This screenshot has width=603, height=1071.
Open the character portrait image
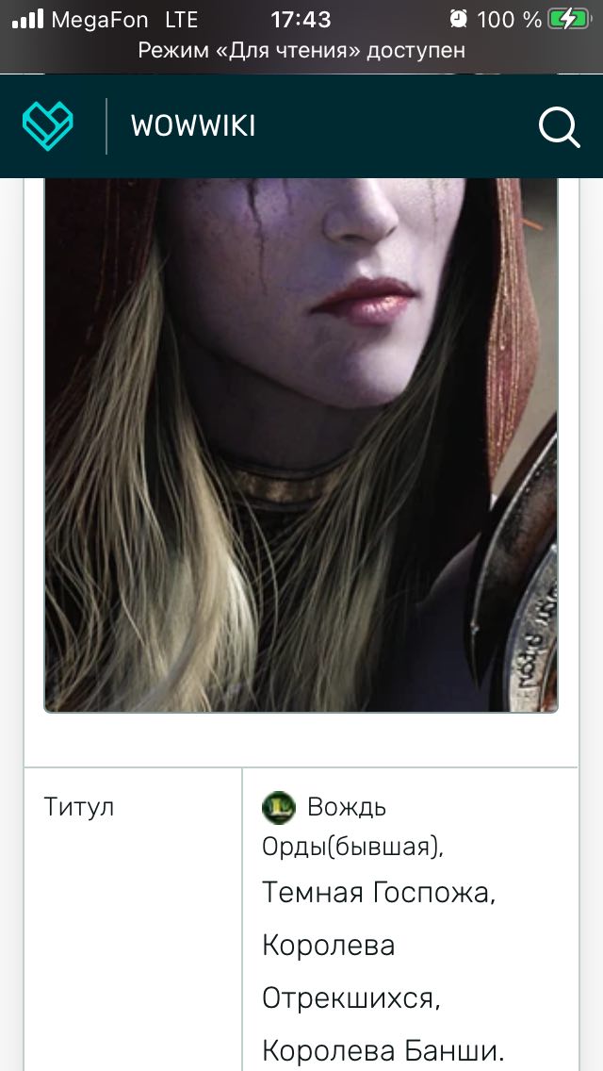pos(301,445)
